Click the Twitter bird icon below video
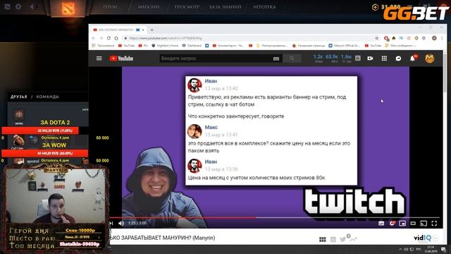 (342, 239)
